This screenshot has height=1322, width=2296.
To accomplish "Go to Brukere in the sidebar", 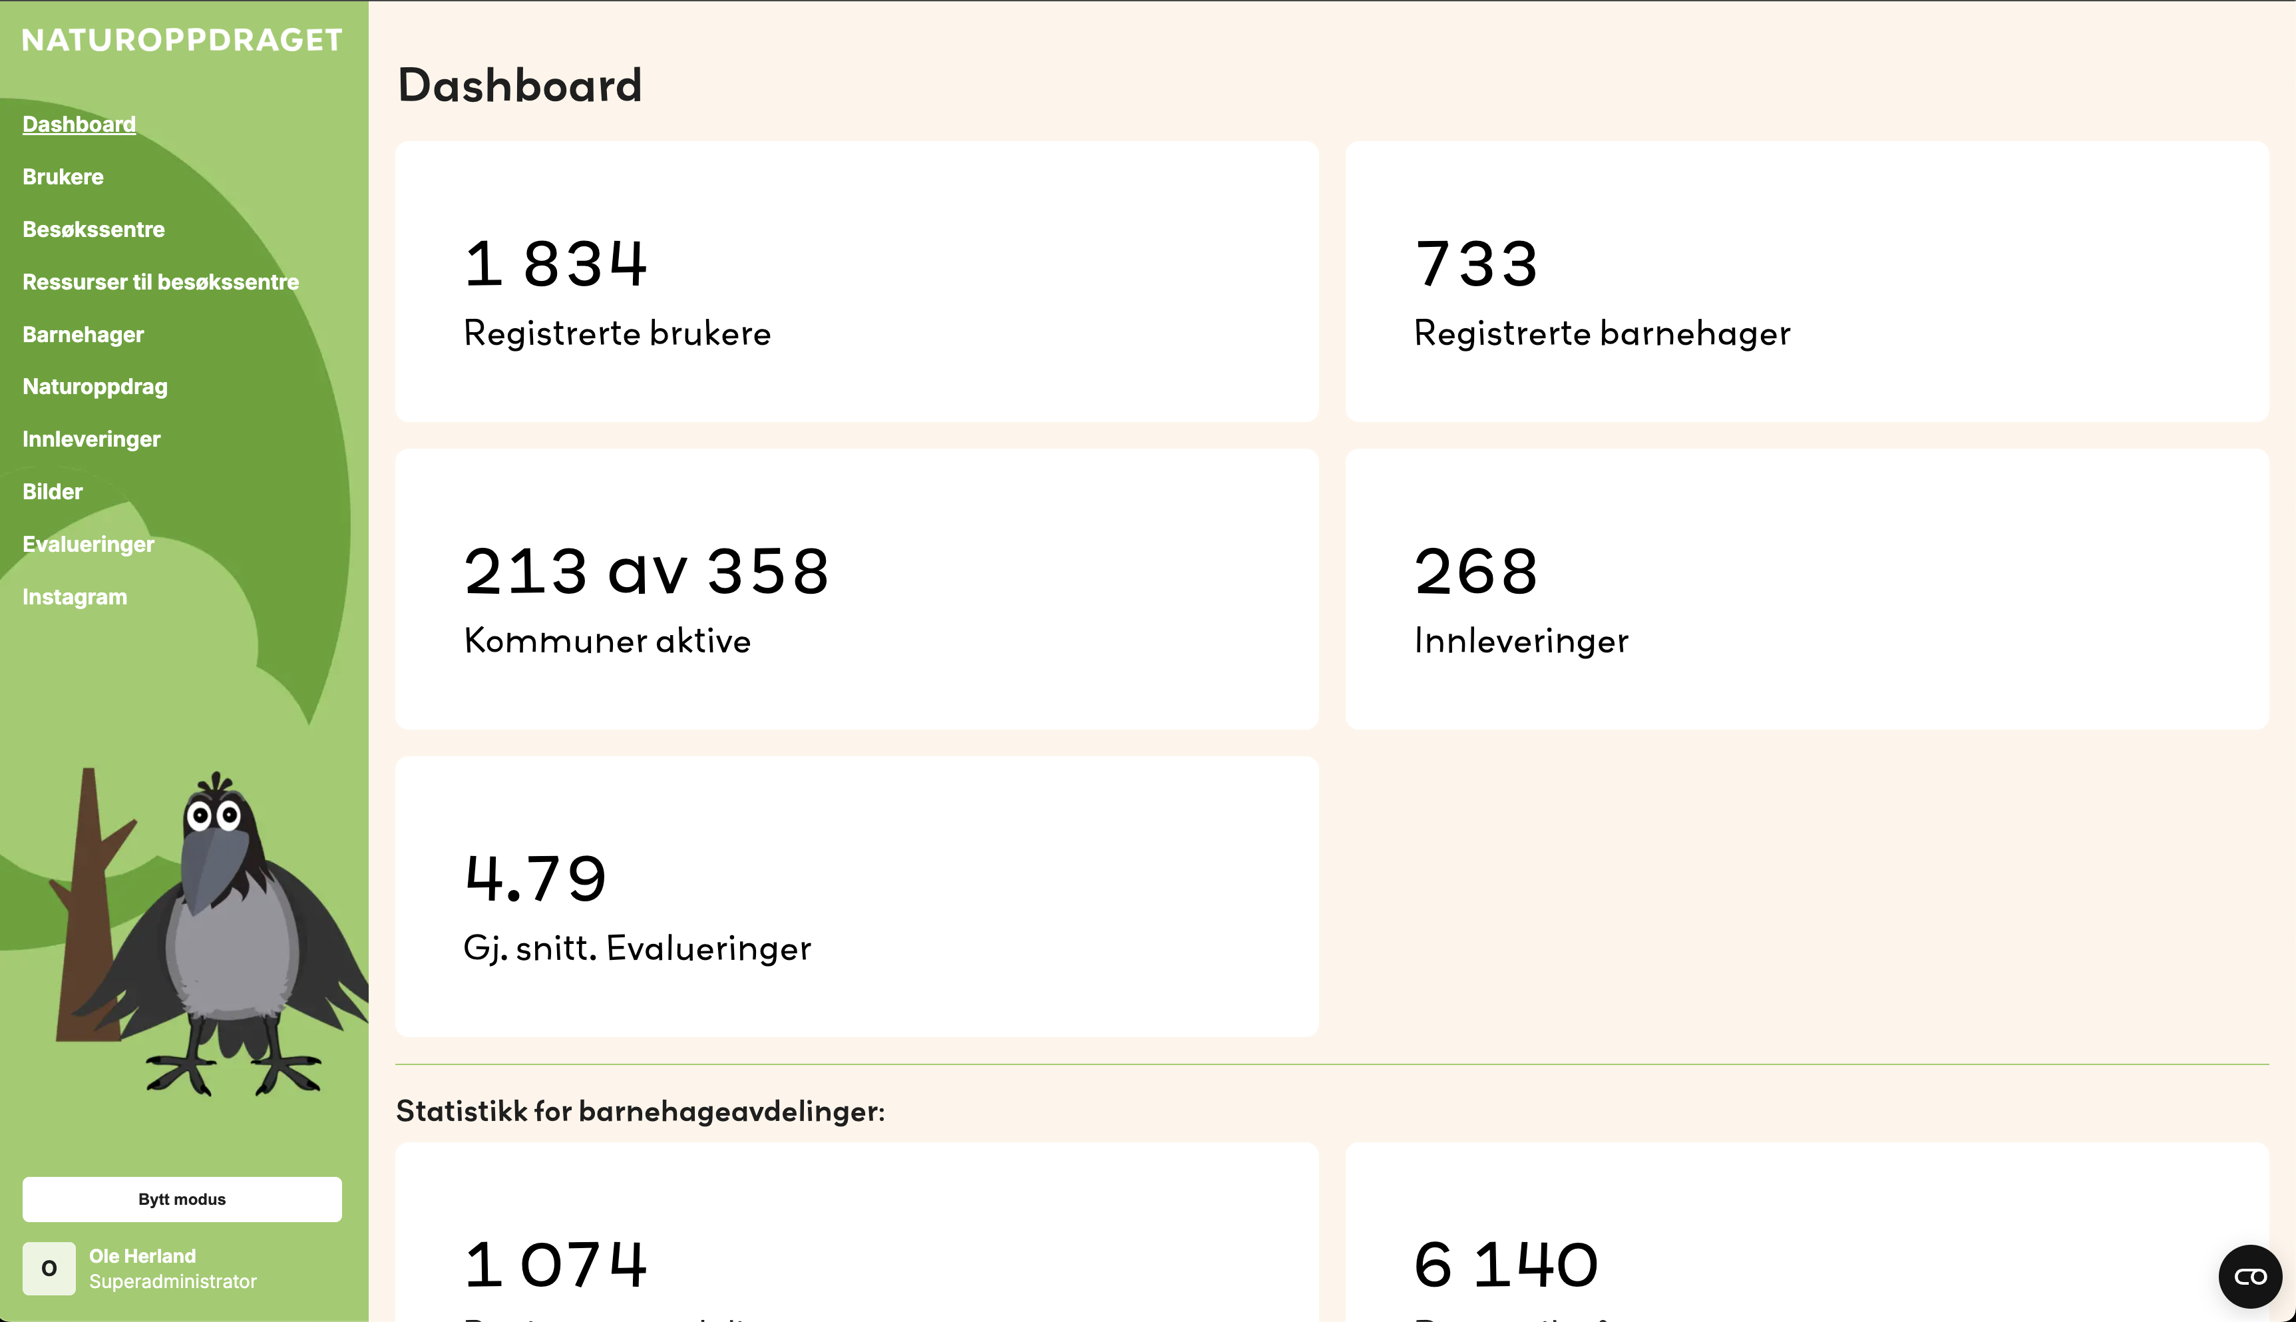I will click(x=63, y=177).
